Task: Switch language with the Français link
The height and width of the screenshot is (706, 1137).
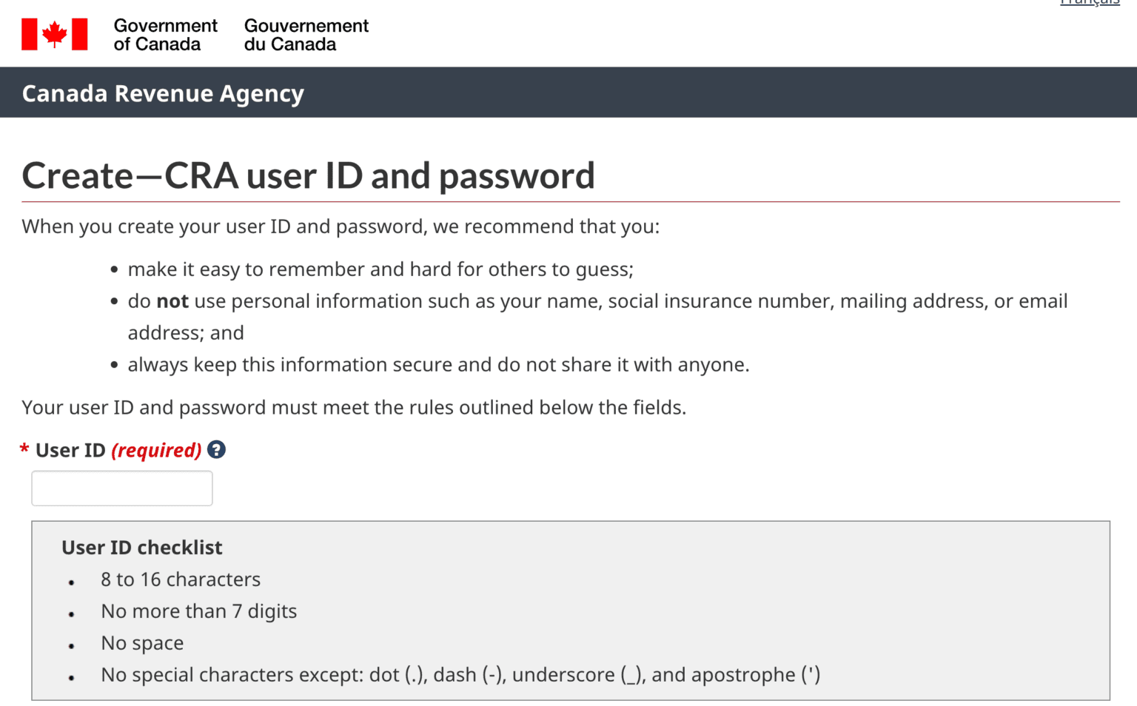Action: (x=1090, y=3)
